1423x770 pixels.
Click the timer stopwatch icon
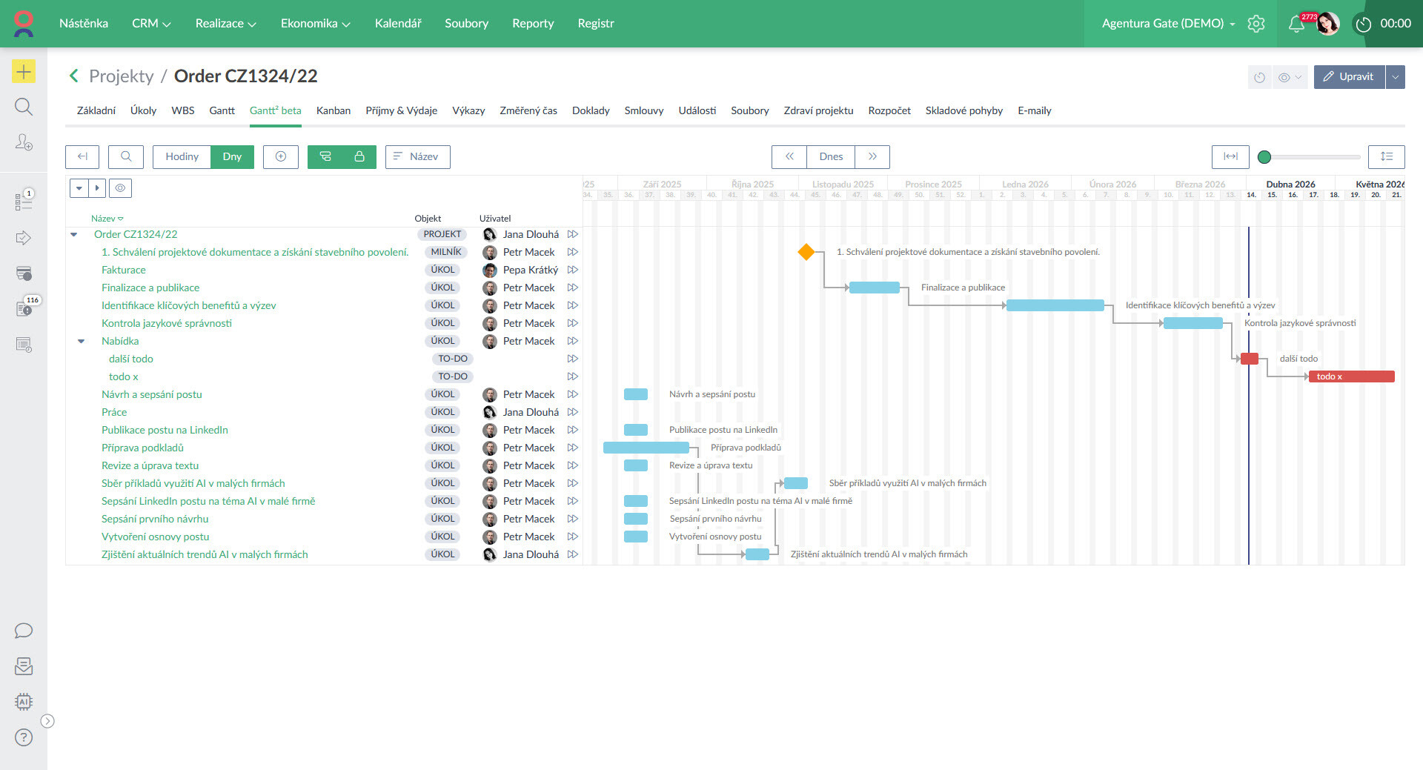tap(1363, 24)
